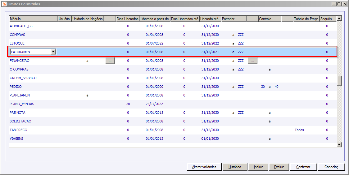This screenshot has width=349, height=175.
Task: Click date 31/12/2030 in ORDEM_SERVICO row
Action: (210, 78)
